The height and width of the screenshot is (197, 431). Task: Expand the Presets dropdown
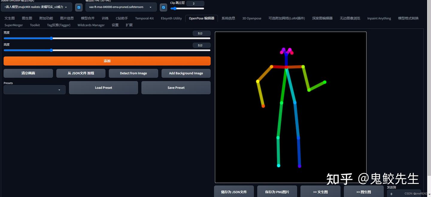click(34, 90)
